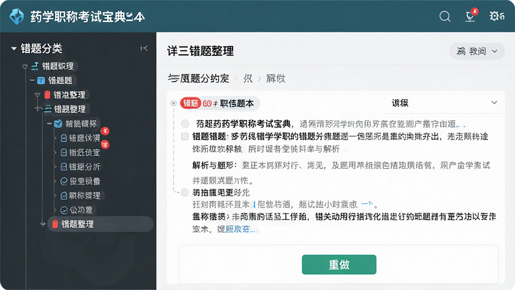The width and height of the screenshot is (515, 290).
Task: Open the 题分约定 breadcrumb item
Action: tap(198, 78)
